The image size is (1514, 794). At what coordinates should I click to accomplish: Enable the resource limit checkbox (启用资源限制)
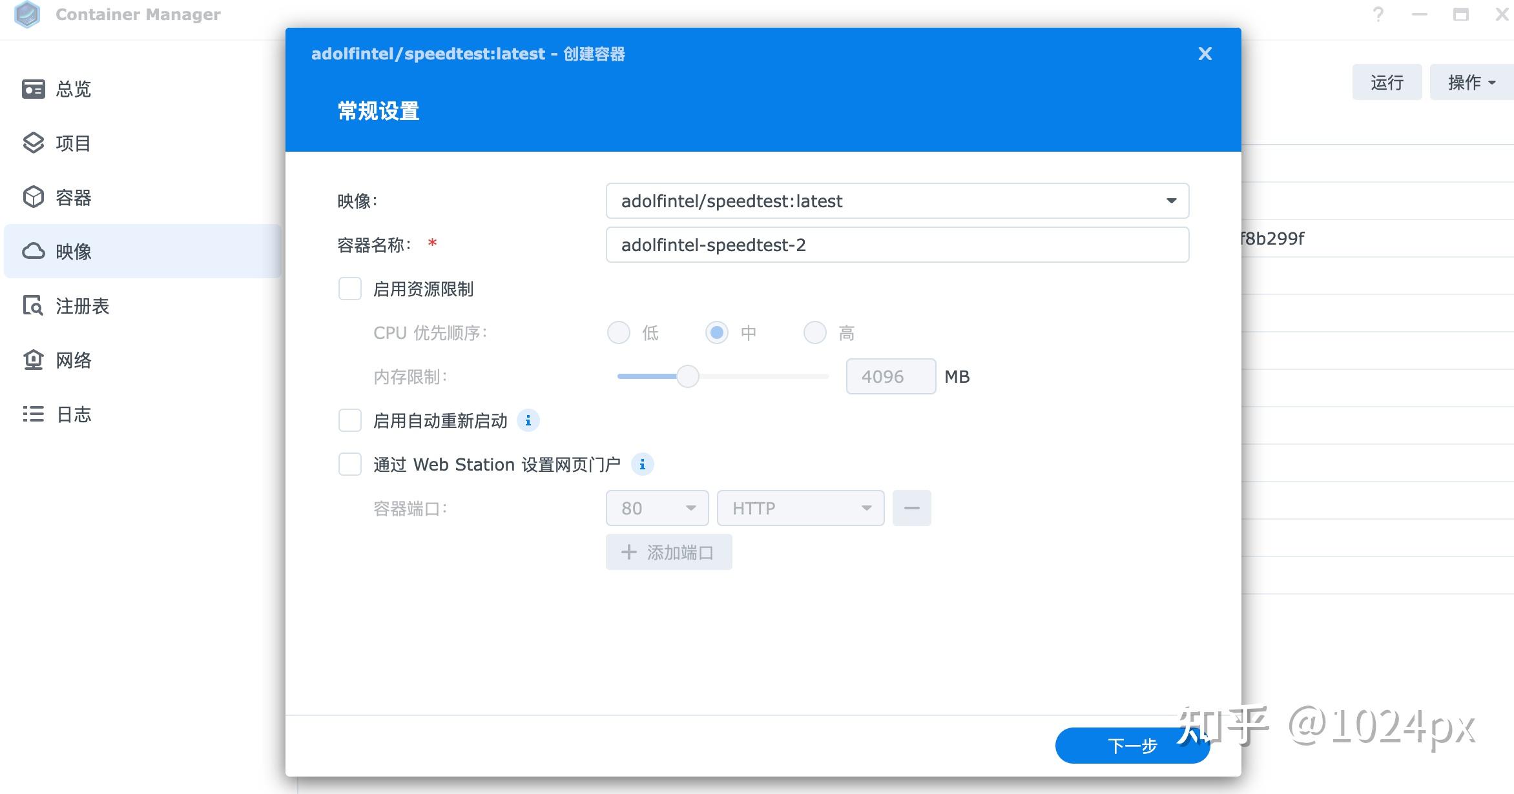point(350,289)
